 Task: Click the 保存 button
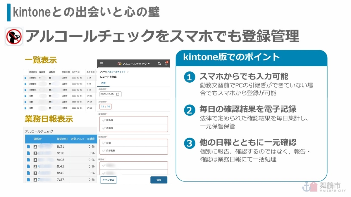[159, 180]
